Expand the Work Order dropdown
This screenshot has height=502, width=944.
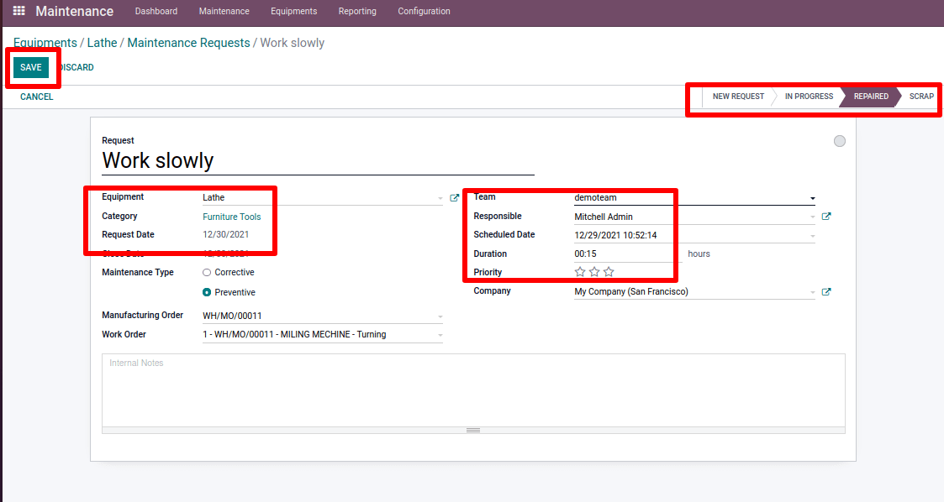point(440,336)
